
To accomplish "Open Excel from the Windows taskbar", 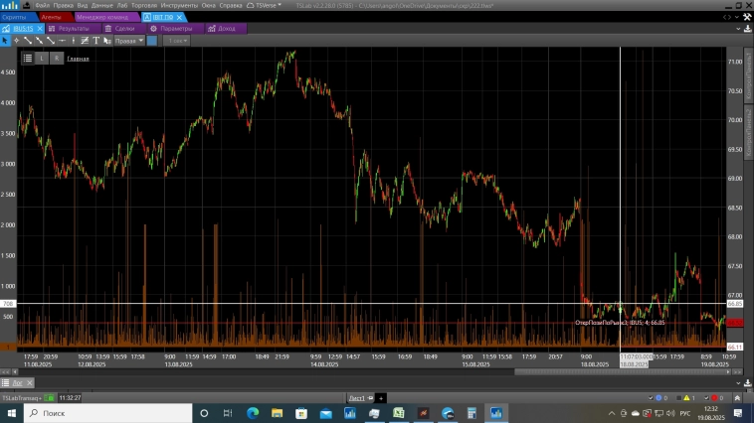I will 398,412.
